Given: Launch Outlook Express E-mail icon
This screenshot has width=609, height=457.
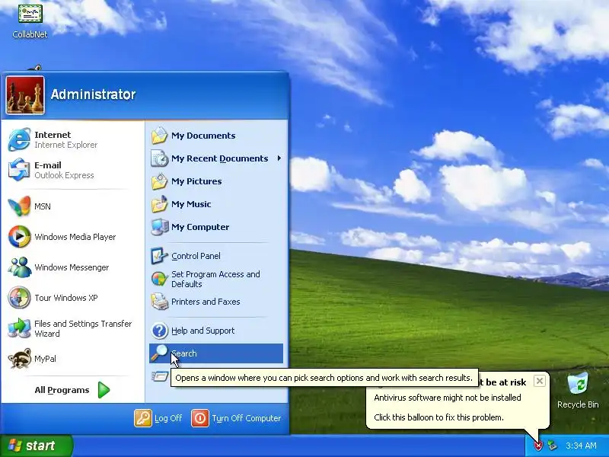Looking at the screenshot, I should [x=19, y=170].
